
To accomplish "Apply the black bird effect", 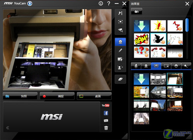I will coord(158,39).
